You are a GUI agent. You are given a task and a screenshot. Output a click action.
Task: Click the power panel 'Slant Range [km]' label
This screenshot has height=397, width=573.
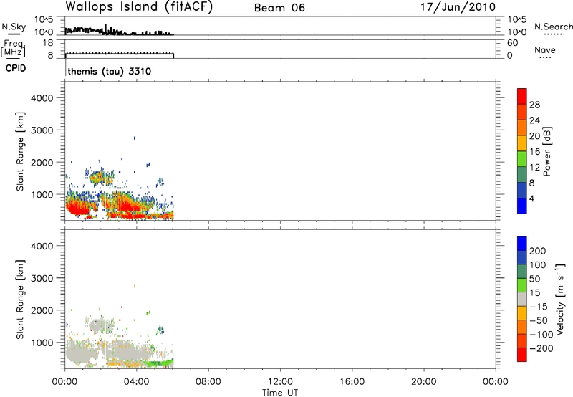point(20,151)
